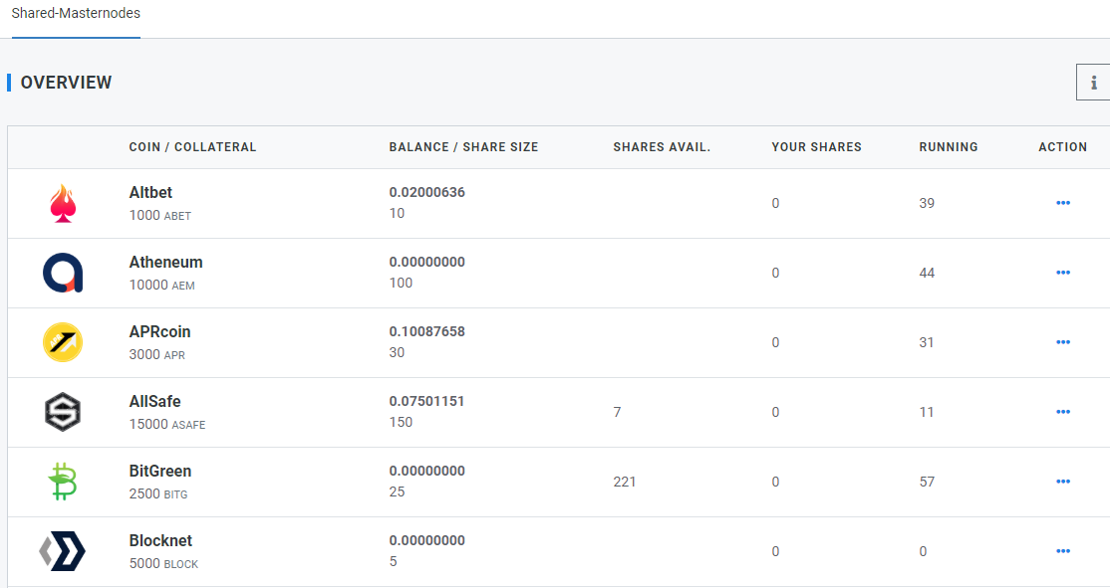Click the Blocknet arrow logo

63,551
